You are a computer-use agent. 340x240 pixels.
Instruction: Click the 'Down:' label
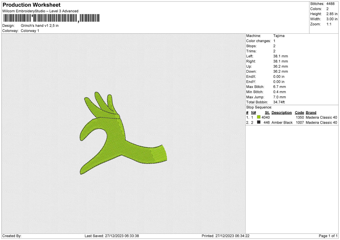point(252,71)
